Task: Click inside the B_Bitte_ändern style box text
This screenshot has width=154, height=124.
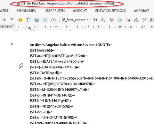Action: [x=74, y=20]
